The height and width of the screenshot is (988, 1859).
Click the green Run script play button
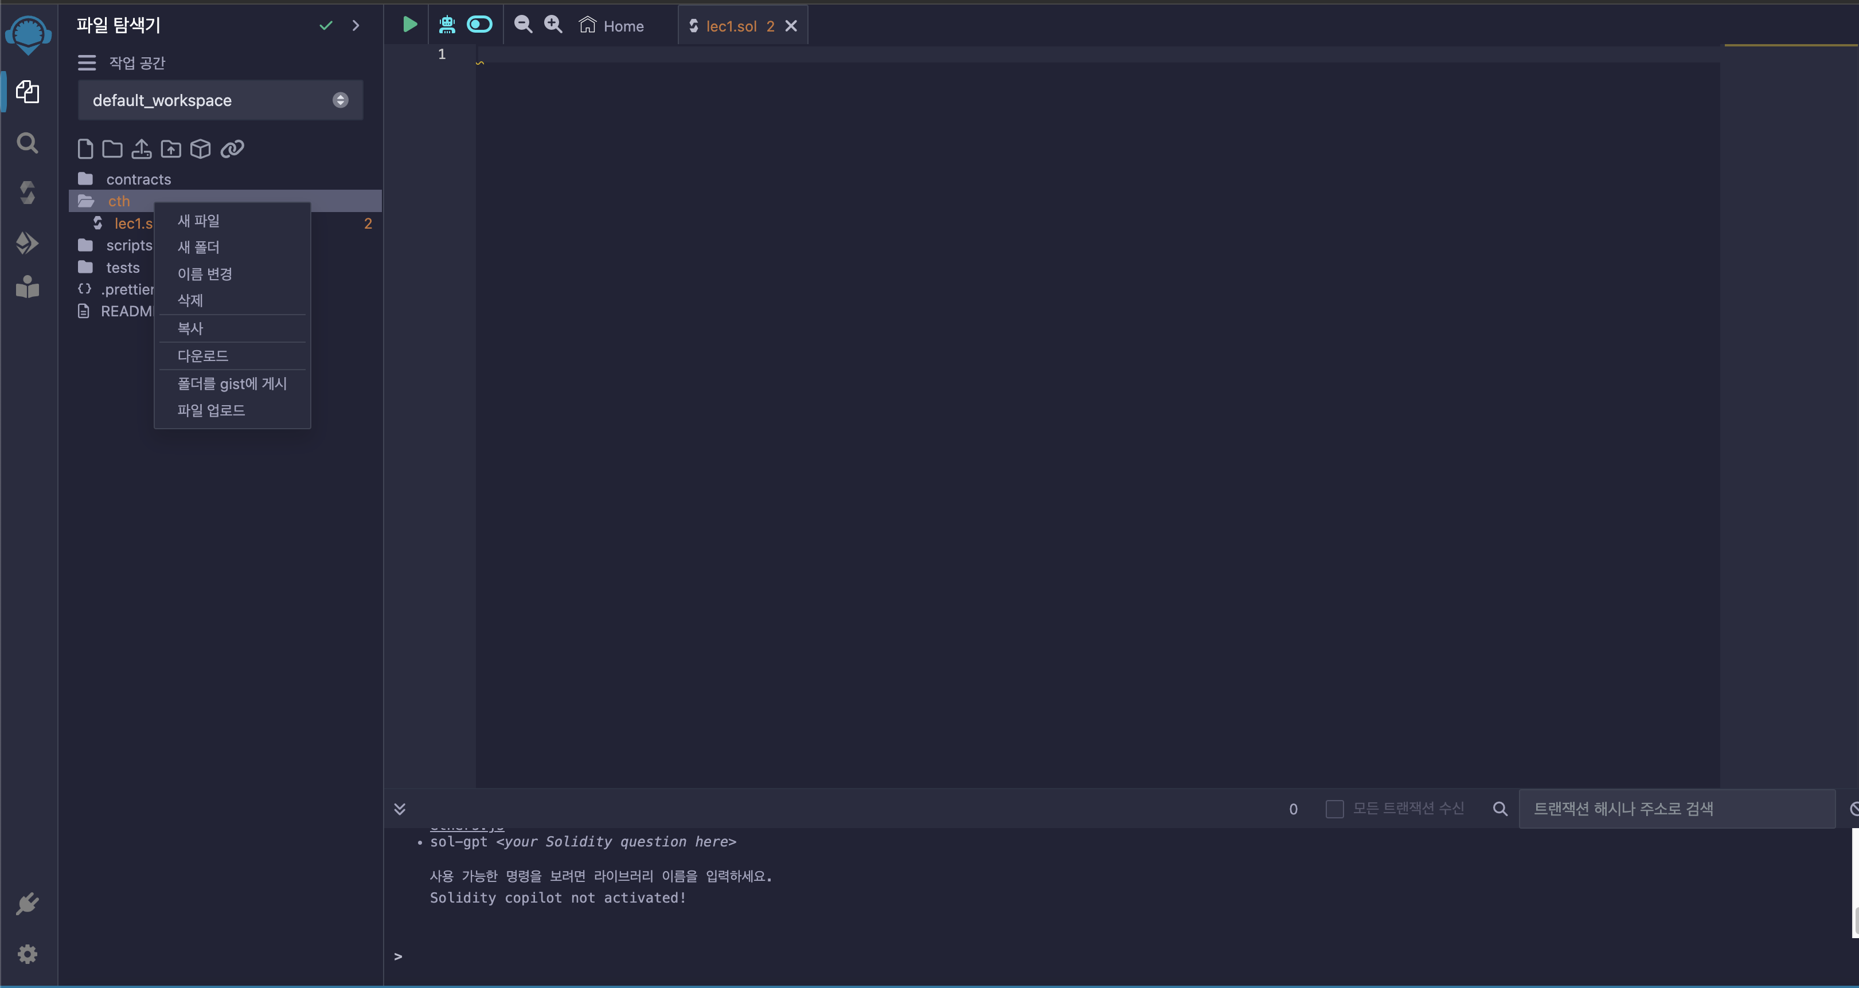pyautogui.click(x=409, y=25)
